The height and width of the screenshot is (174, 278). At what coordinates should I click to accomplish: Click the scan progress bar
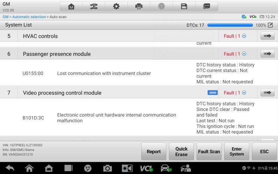point(230,25)
